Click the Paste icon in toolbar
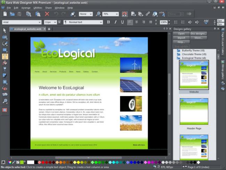226x170 pixels. (x=38, y=14)
